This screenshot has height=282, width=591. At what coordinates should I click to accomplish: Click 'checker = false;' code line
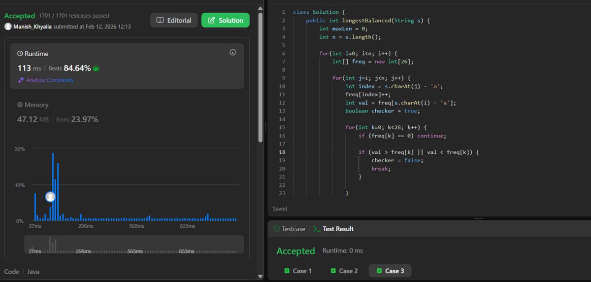(x=397, y=160)
